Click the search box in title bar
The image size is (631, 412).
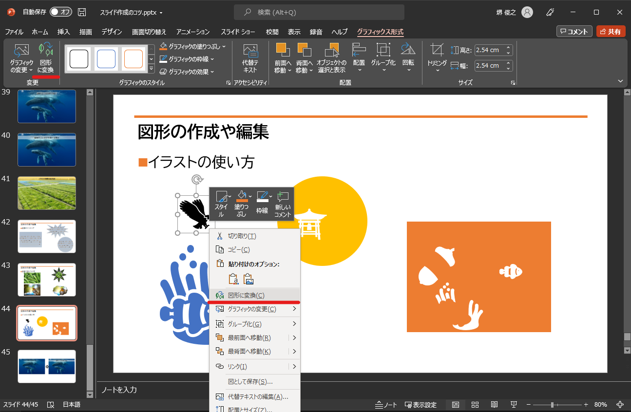(319, 12)
